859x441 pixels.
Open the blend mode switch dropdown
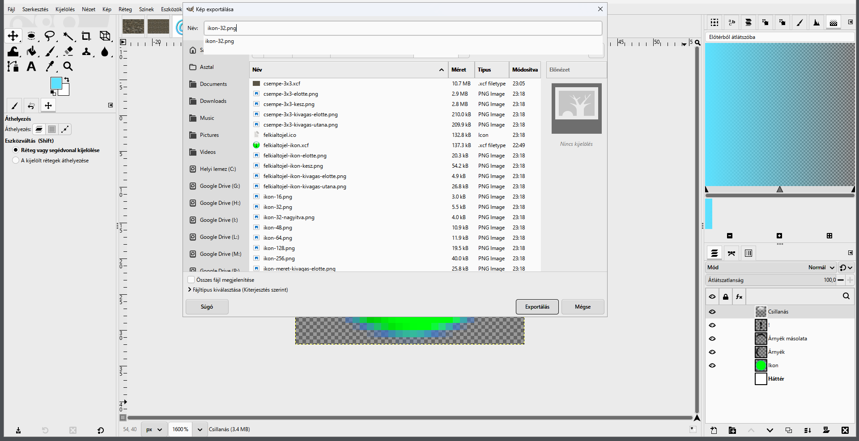[846, 267]
